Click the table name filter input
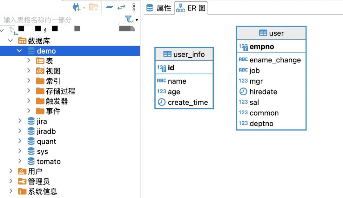Image resolution: width=343 pixels, height=198 pixels. tap(60, 20)
